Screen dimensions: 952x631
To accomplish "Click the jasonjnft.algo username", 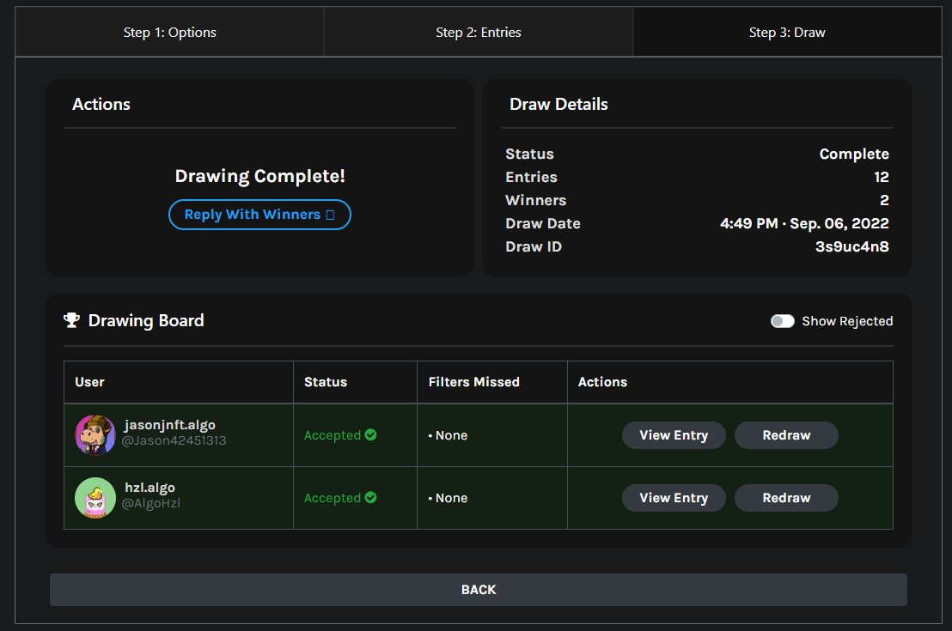I will pos(169,425).
